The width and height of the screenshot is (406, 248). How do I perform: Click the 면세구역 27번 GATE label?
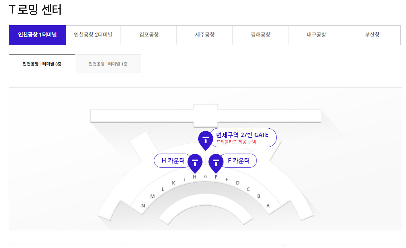(242, 135)
